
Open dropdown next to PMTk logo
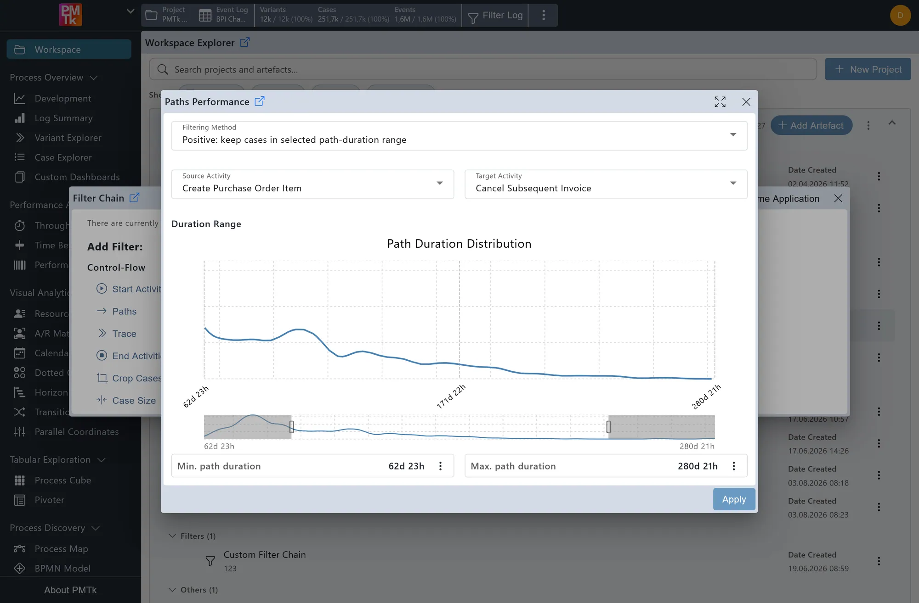[130, 11]
